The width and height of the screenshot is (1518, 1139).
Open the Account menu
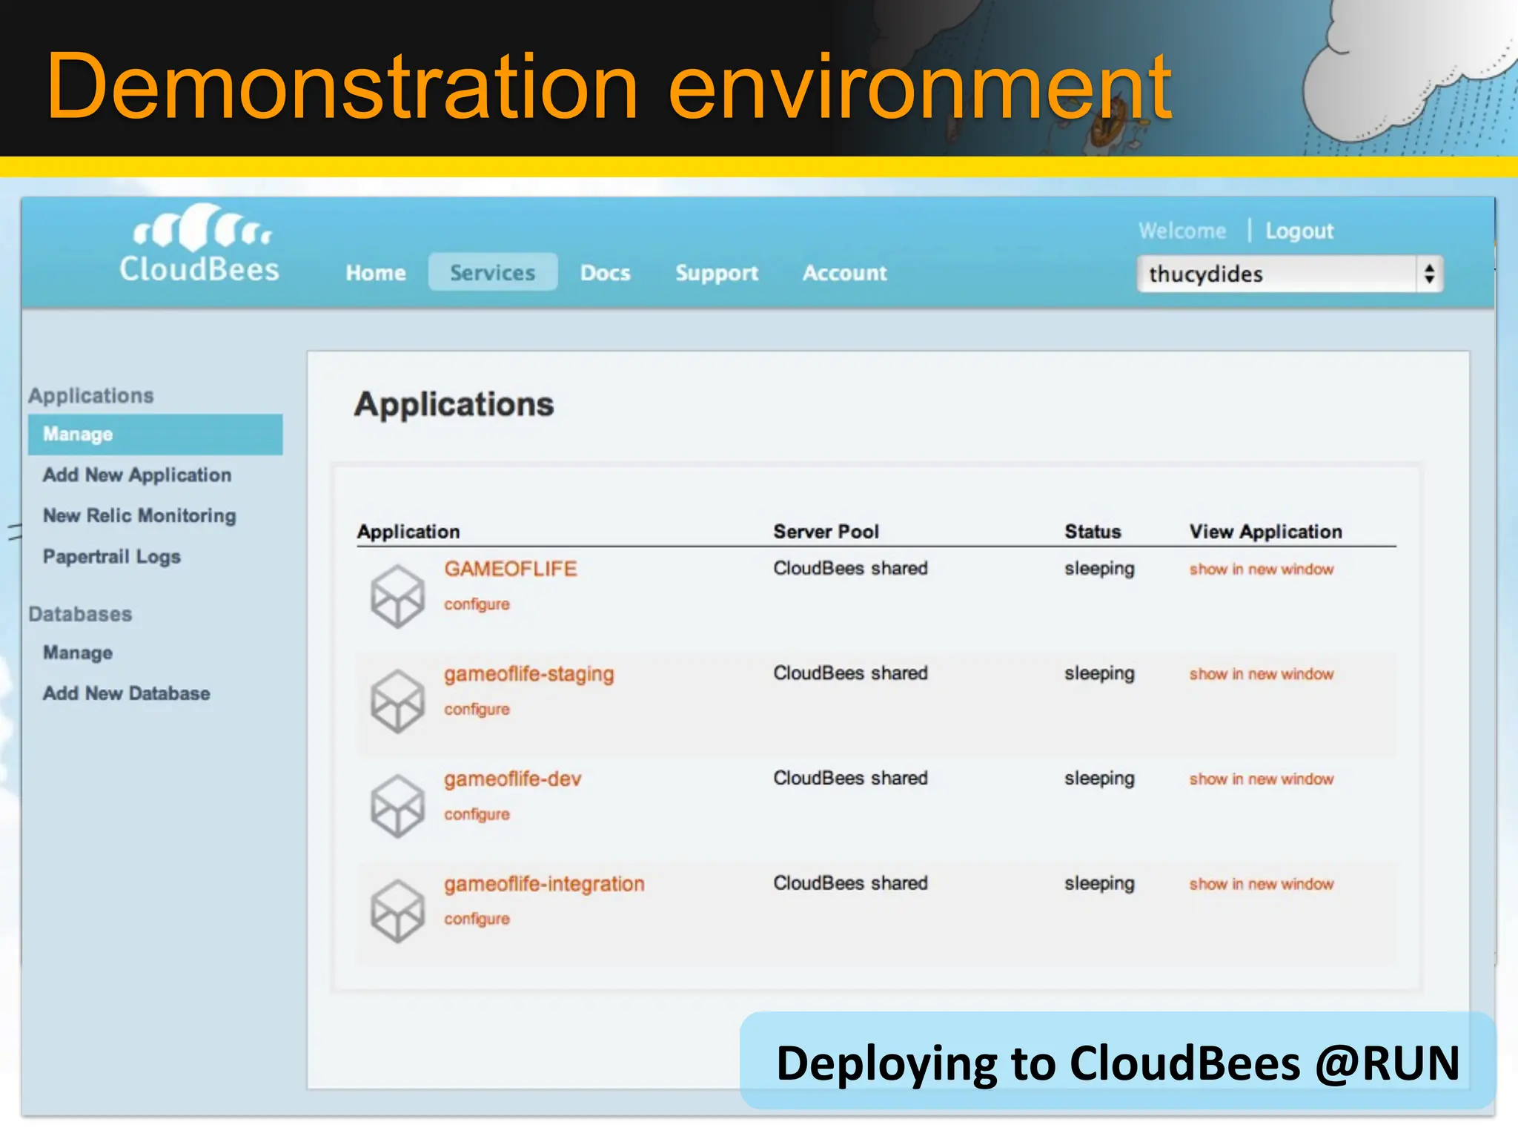(845, 273)
